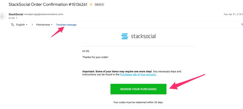Click the Translate message link

click(x=66, y=25)
